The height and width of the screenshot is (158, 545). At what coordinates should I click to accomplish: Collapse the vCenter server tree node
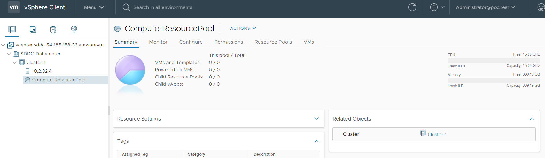(3, 45)
